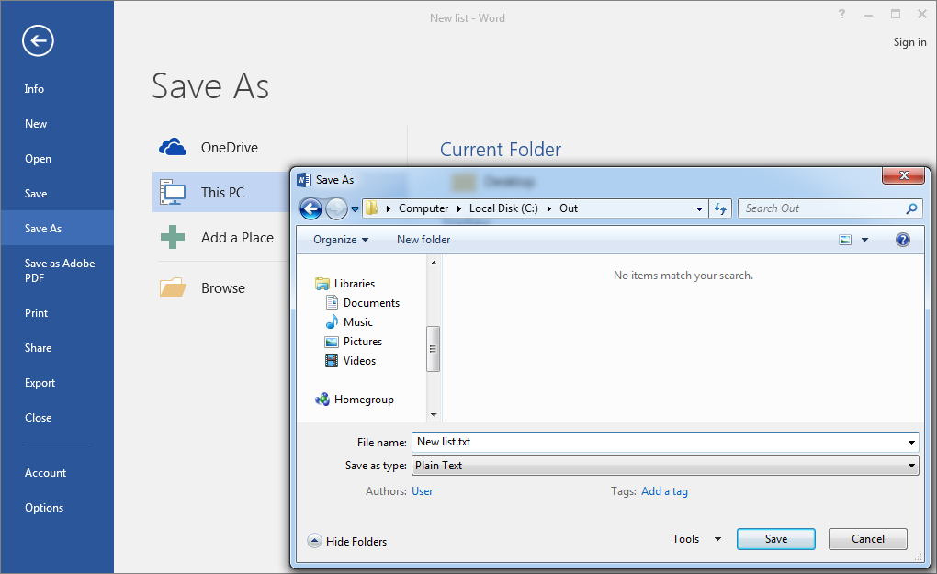Click the green Add a Place plus icon
The image size is (937, 574).
(x=173, y=237)
